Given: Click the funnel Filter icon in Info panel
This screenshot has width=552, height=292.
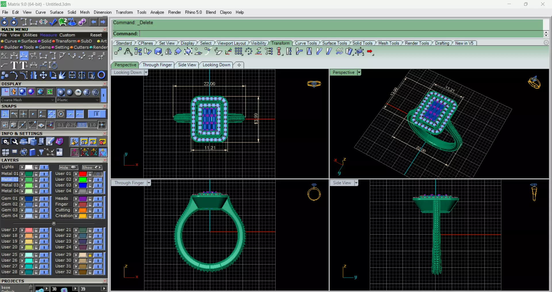Looking at the screenshot, I should pos(41,152).
